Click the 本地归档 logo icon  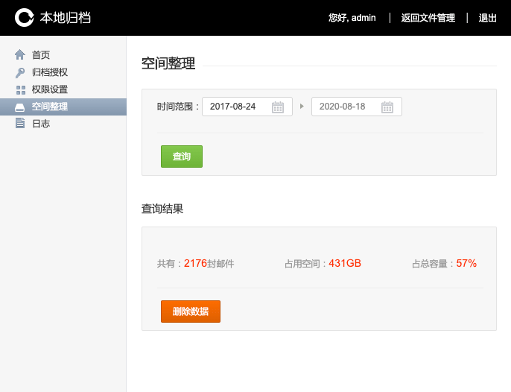click(x=25, y=17)
